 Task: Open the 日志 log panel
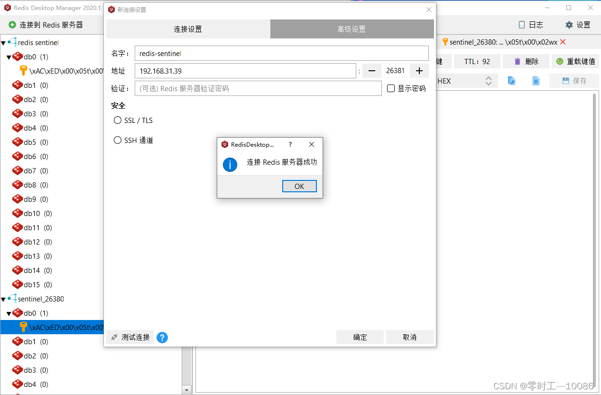point(531,25)
